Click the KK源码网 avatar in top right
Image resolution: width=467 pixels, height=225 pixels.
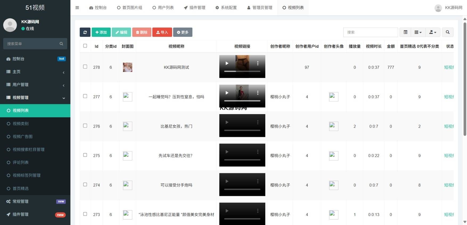438,8
